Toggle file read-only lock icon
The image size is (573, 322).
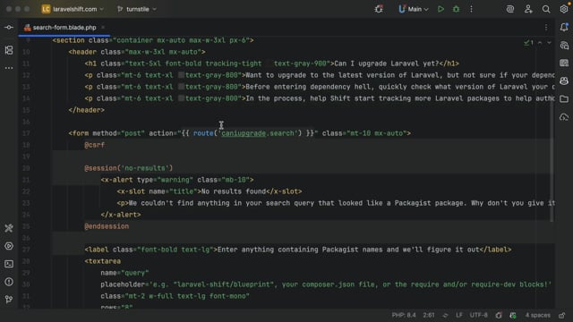click(x=562, y=315)
